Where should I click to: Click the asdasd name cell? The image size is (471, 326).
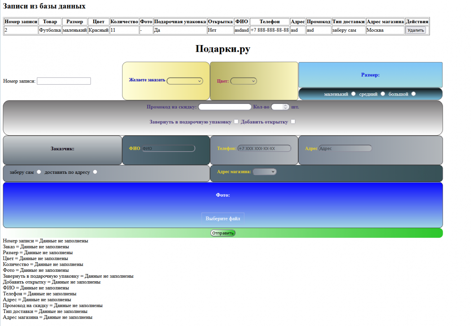click(x=241, y=30)
